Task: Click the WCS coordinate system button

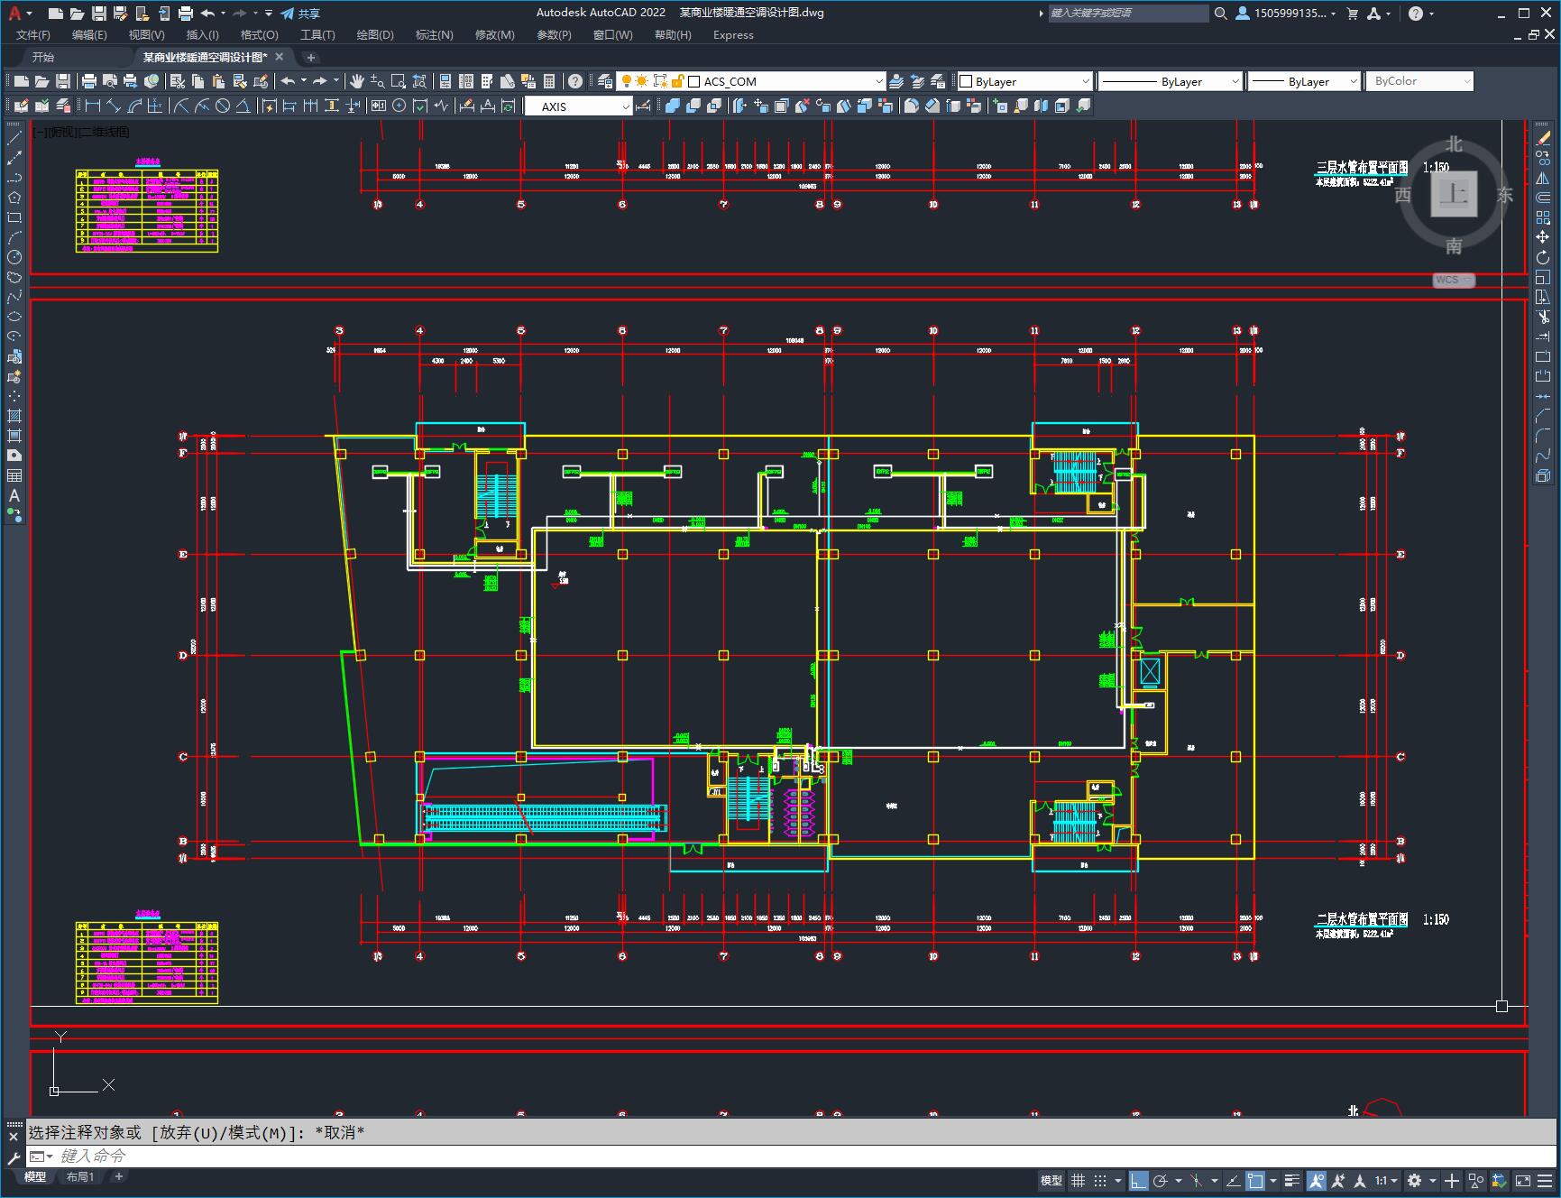Action: pyautogui.click(x=1454, y=280)
